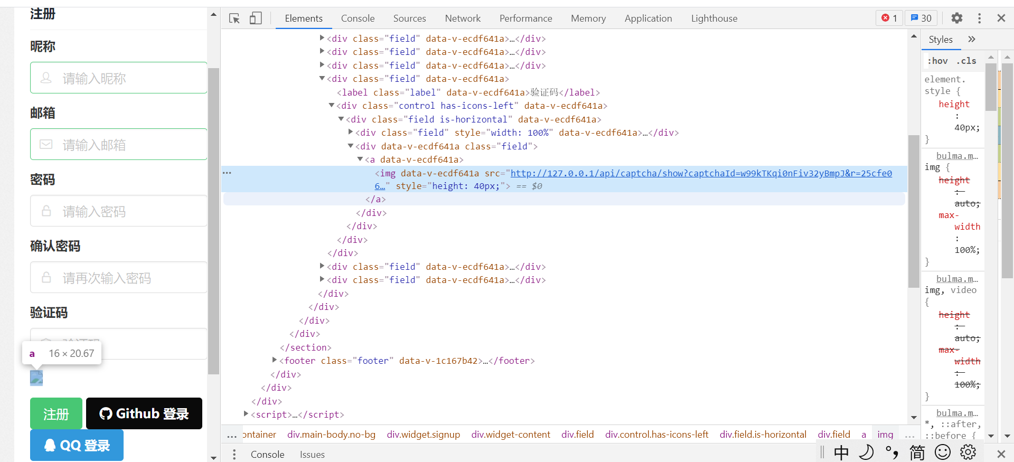Click the red error count badge
This screenshot has height=462, width=1014.
889,18
